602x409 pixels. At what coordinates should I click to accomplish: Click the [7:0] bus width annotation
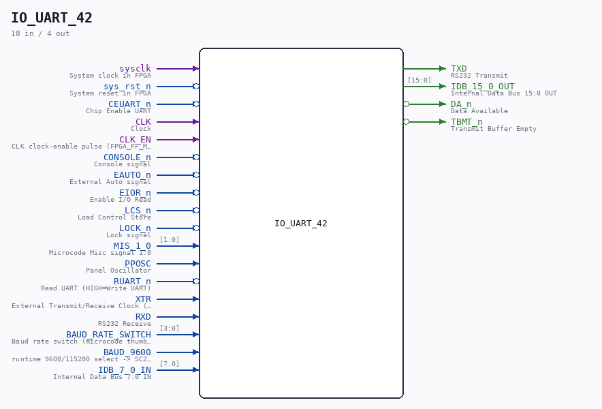[x=170, y=363]
